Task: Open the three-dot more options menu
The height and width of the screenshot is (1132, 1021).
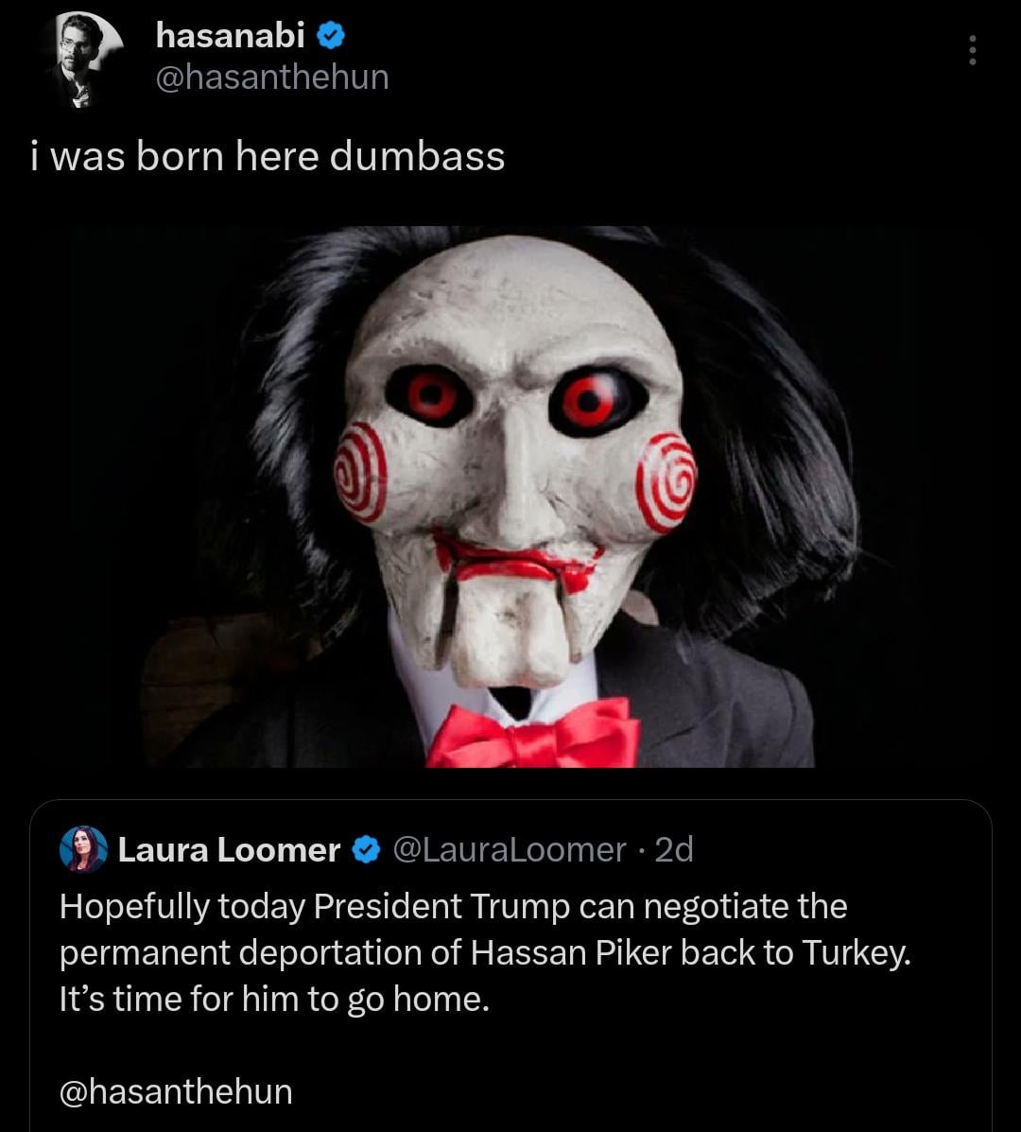Action: (971, 51)
